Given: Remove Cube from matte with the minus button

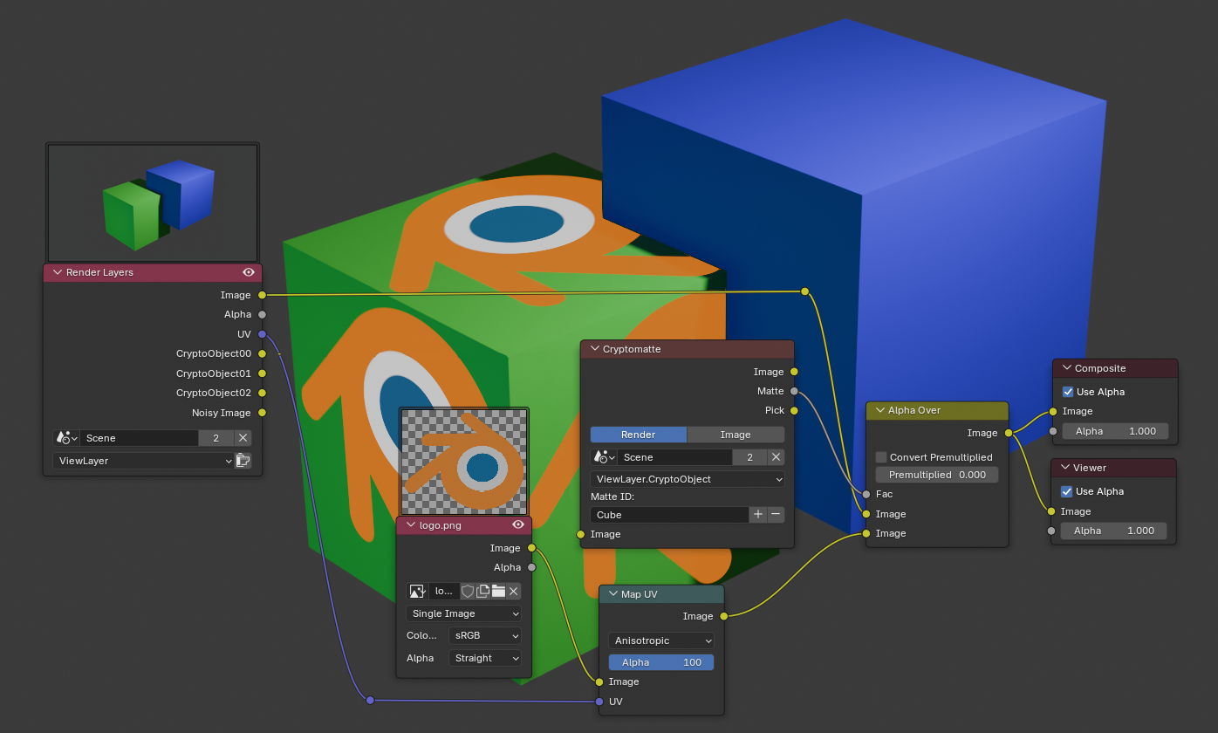Looking at the screenshot, I should coord(776,514).
